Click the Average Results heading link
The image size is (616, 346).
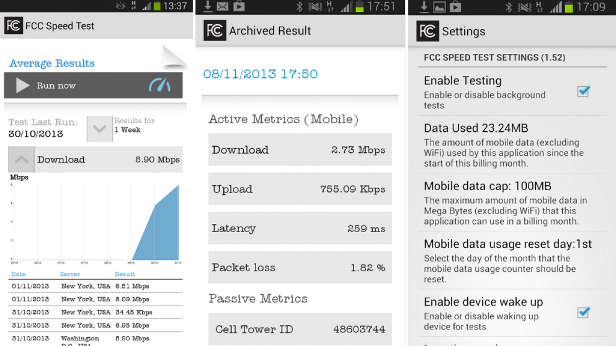pos(52,64)
